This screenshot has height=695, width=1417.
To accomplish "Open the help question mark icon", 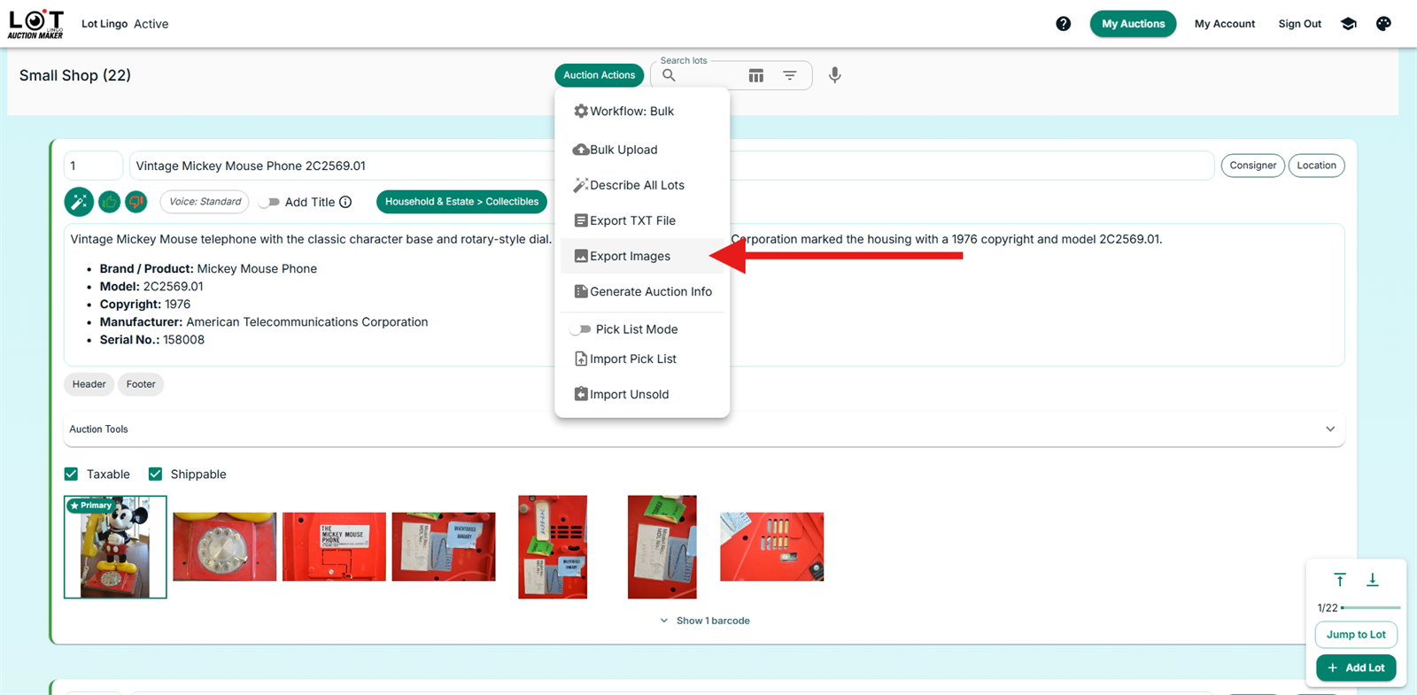I will pyautogui.click(x=1063, y=24).
